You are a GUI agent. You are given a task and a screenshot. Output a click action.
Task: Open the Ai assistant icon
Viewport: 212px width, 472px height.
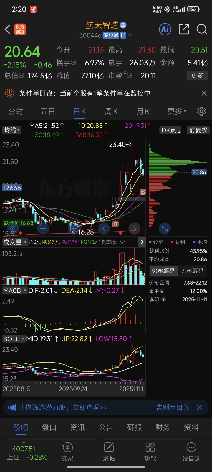coord(165,29)
